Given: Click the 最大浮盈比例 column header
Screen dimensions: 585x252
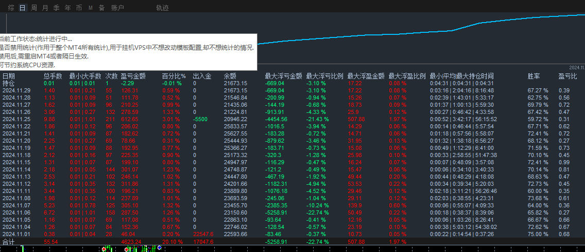Looking at the screenshot, I should pos(407,76).
